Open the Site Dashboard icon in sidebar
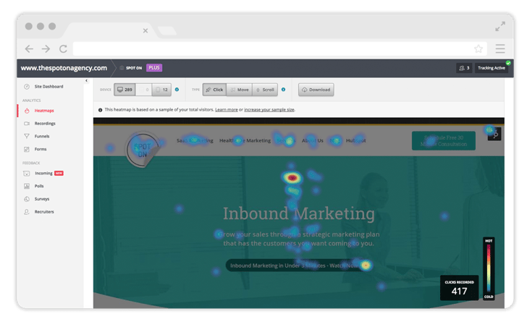 pyautogui.click(x=27, y=86)
